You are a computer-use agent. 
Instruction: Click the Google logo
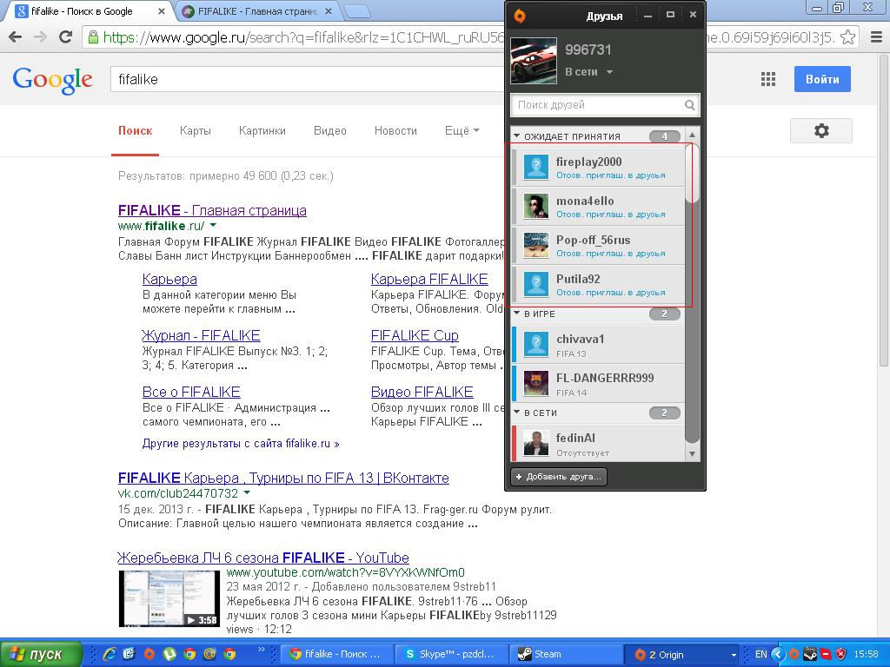(x=52, y=80)
